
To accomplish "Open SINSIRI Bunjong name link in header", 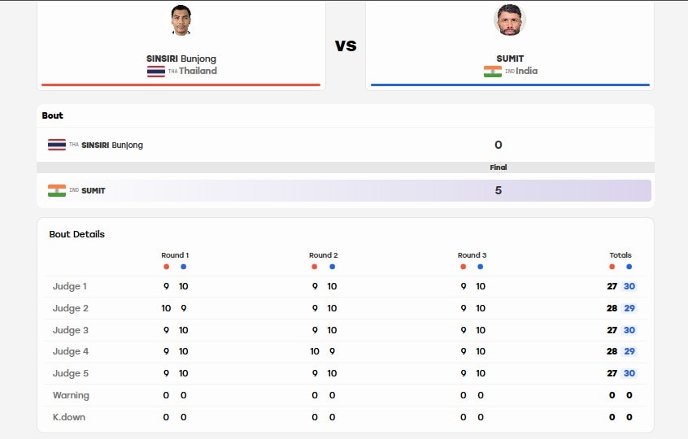I will [x=181, y=59].
